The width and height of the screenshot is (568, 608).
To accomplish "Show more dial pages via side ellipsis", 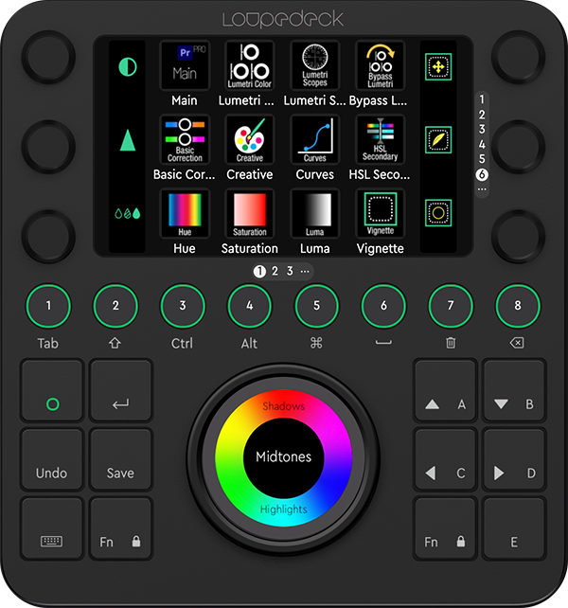I will point(482,189).
